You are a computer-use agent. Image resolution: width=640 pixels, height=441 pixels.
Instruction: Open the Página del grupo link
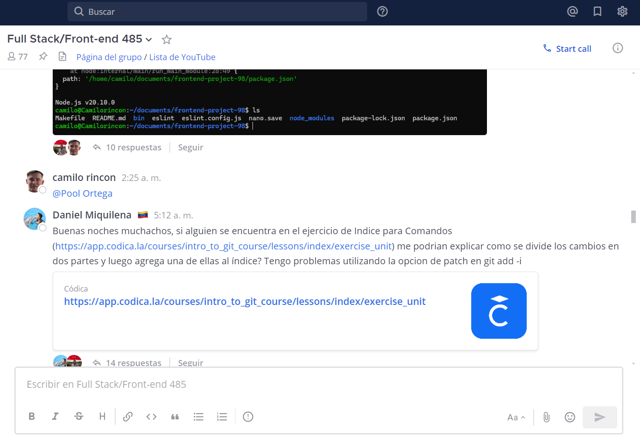(x=109, y=57)
